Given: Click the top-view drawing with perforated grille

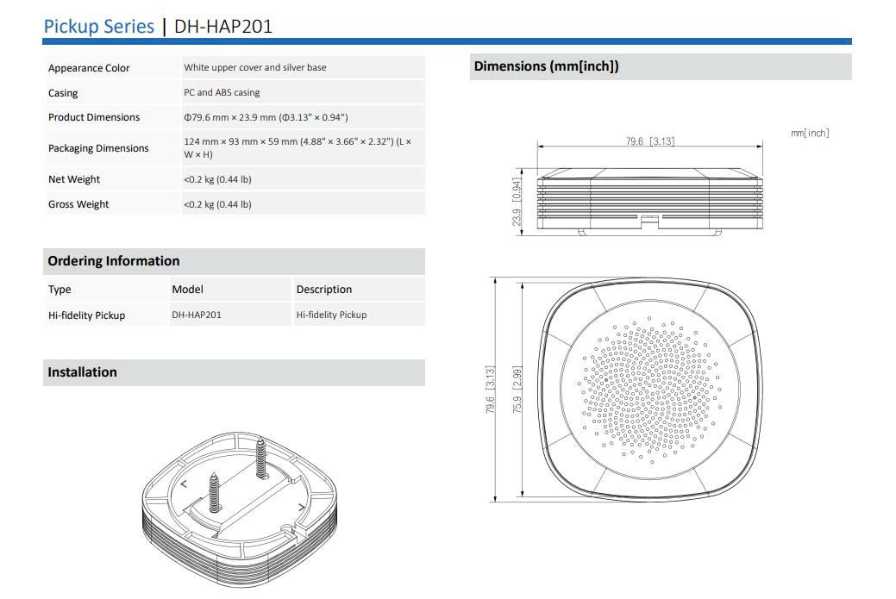Looking at the screenshot, I should pyautogui.click(x=649, y=390).
